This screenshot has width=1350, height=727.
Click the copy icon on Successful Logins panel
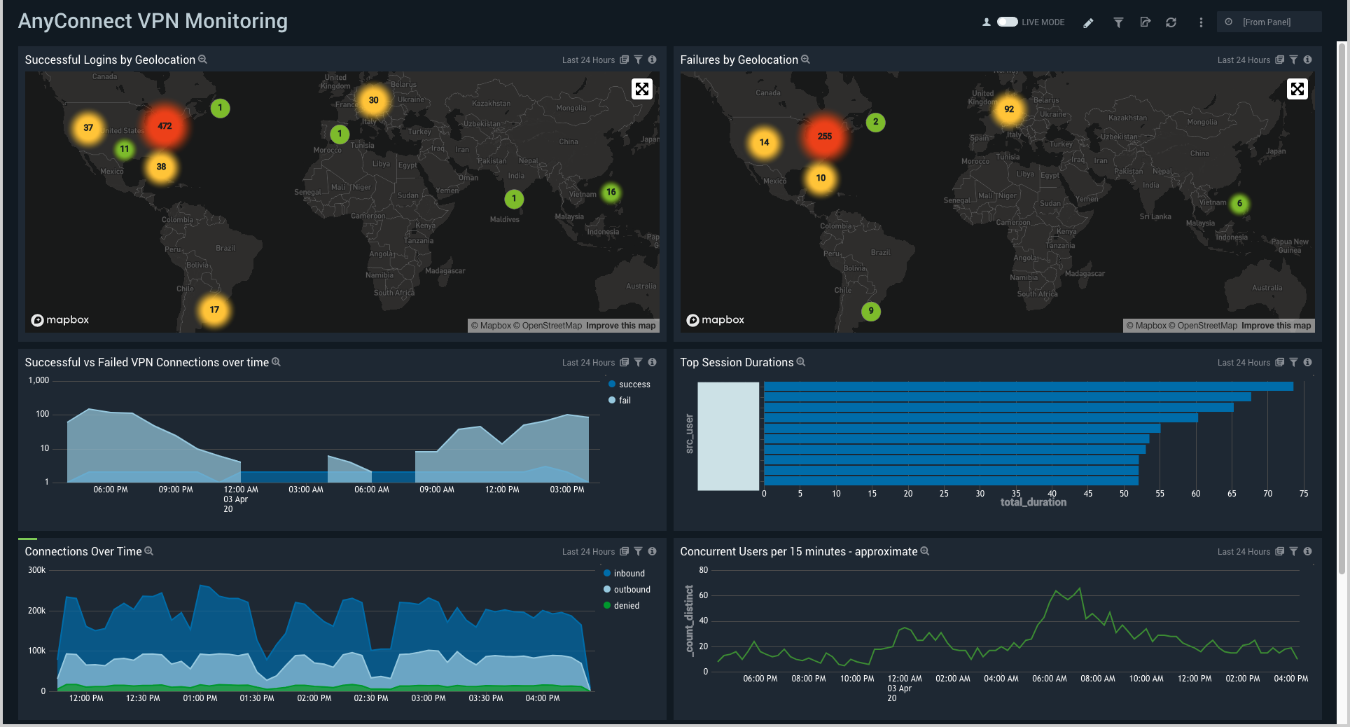pos(623,60)
